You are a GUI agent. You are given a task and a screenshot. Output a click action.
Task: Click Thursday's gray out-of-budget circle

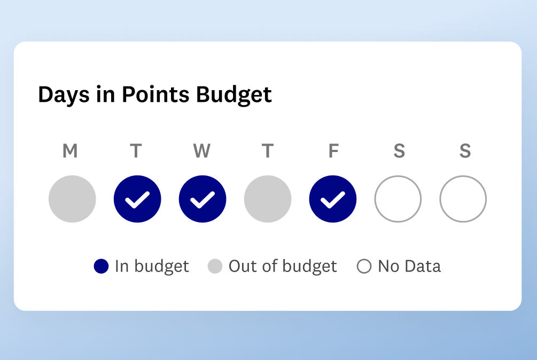click(268, 199)
